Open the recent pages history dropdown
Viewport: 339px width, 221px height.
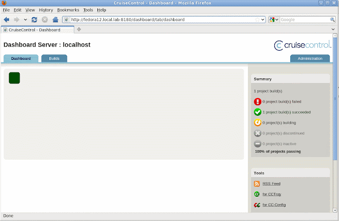click(25, 20)
